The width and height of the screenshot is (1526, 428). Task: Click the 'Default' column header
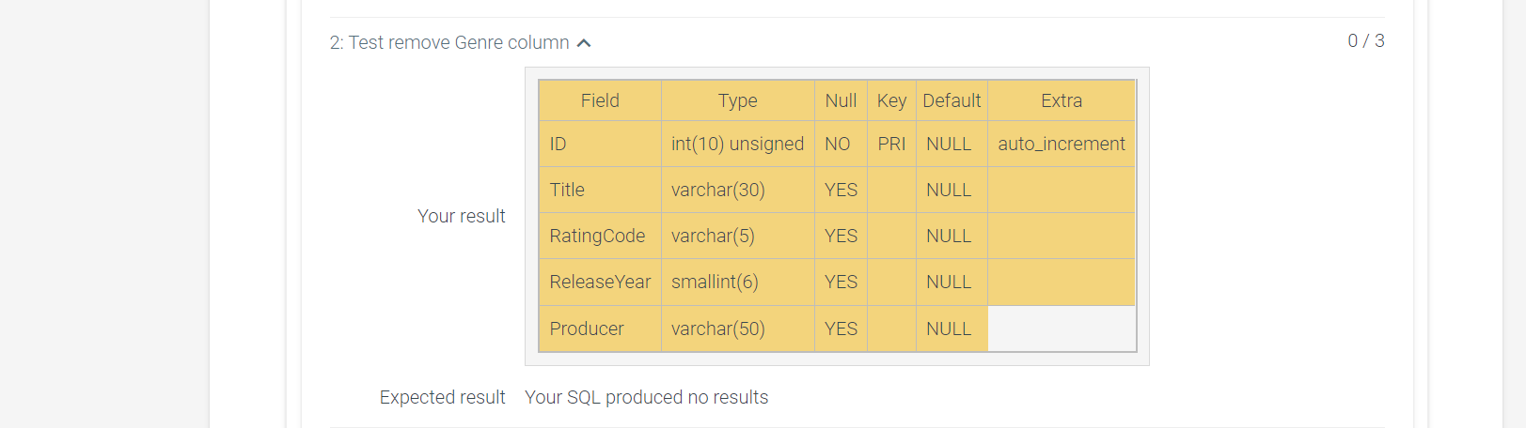point(952,100)
